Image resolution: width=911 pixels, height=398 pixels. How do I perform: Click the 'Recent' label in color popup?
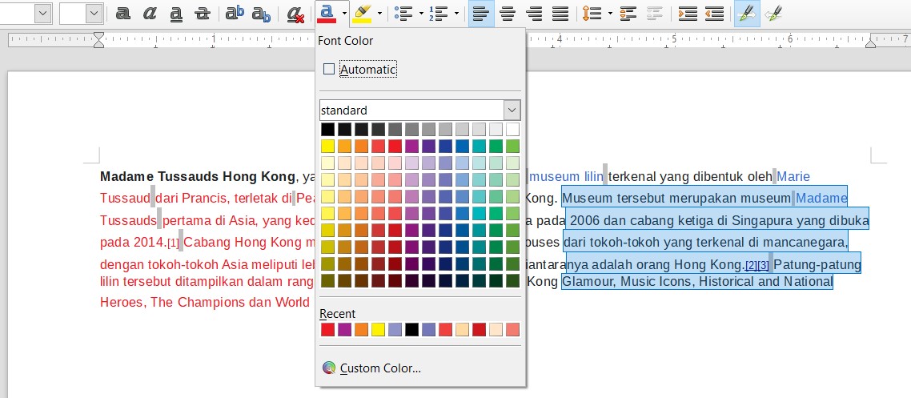[338, 314]
